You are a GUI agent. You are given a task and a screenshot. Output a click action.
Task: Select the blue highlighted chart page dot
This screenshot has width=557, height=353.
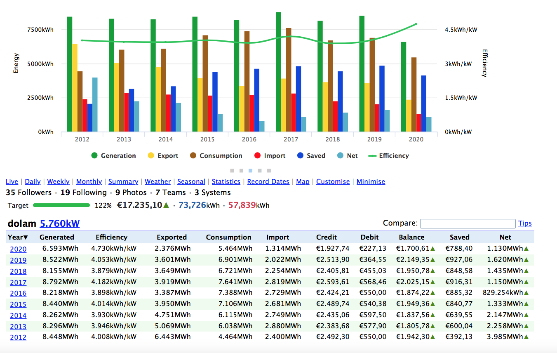[x=250, y=170]
